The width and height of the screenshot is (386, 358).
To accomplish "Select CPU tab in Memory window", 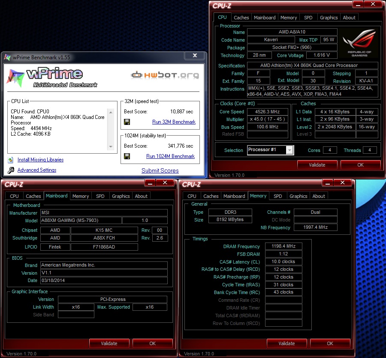I will [192, 196].
